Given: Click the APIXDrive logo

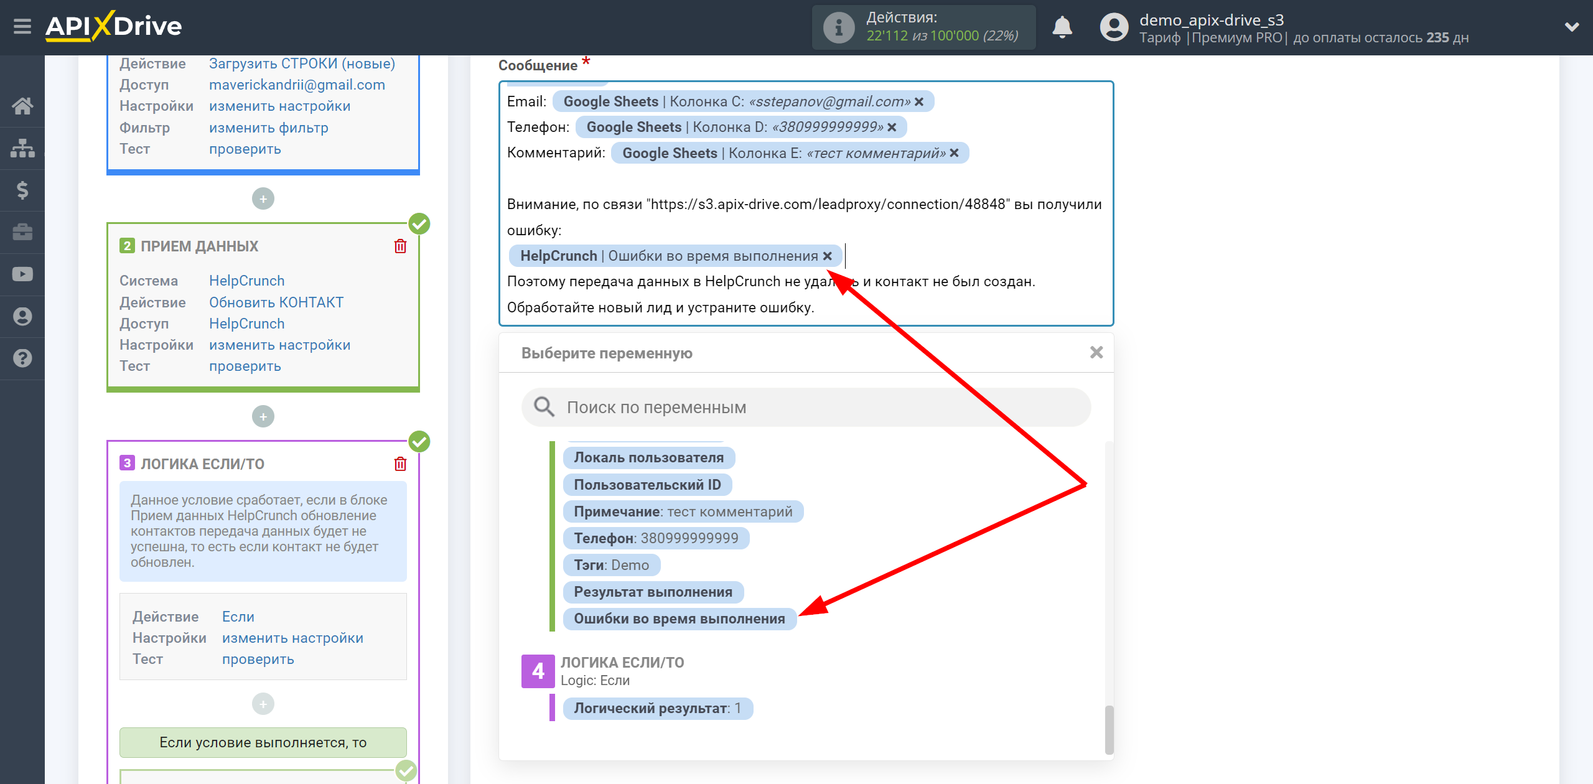Looking at the screenshot, I should point(113,27).
